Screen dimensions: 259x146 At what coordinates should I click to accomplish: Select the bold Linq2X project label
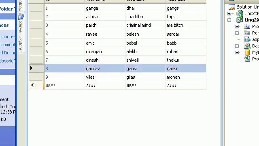click(x=252, y=20)
